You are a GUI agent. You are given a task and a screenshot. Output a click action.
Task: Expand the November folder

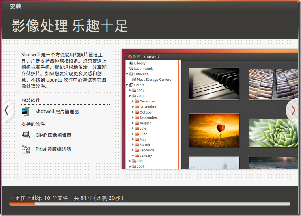click(133, 106)
